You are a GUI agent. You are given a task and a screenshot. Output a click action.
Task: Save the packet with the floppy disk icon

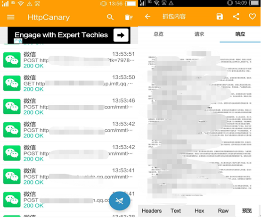pyautogui.click(x=220, y=17)
